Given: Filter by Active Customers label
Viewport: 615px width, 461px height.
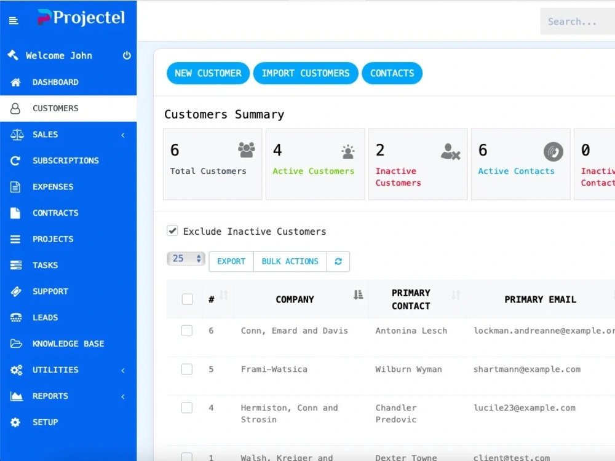Looking at the screenshot, I should click(x=314, y=171).
